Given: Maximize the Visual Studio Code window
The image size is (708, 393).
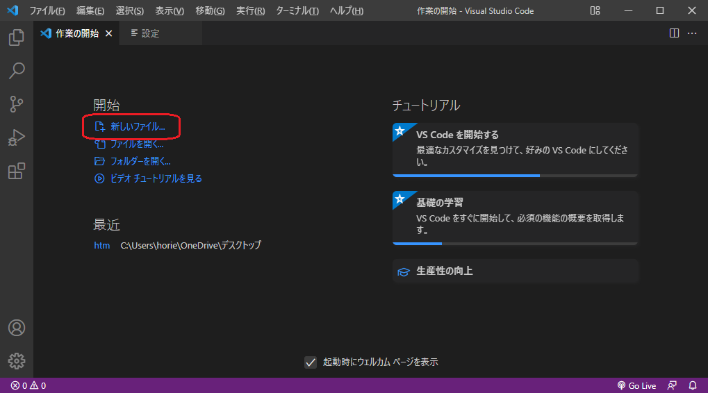Looking at the screenshot, I should click(x=660, y=10).
